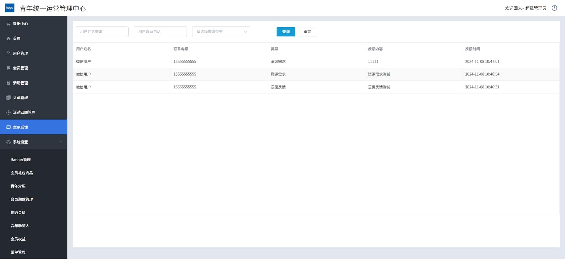This screenshot has width=565, height=270.
Task: Select 会员管理 in sidebar
Action: (x=34, y=68)
